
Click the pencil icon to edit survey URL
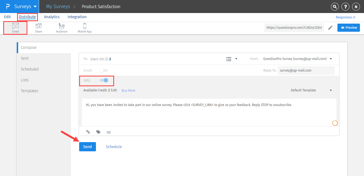click(x=330, y=28)
